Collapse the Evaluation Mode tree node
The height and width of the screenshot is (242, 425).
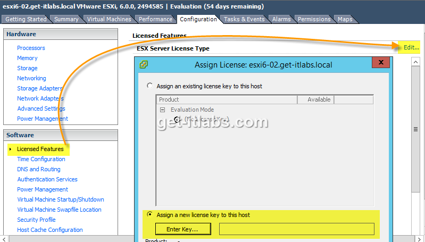163,110
